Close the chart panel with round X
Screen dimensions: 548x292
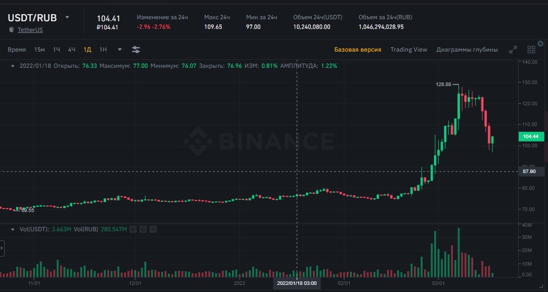pos(540,44)
